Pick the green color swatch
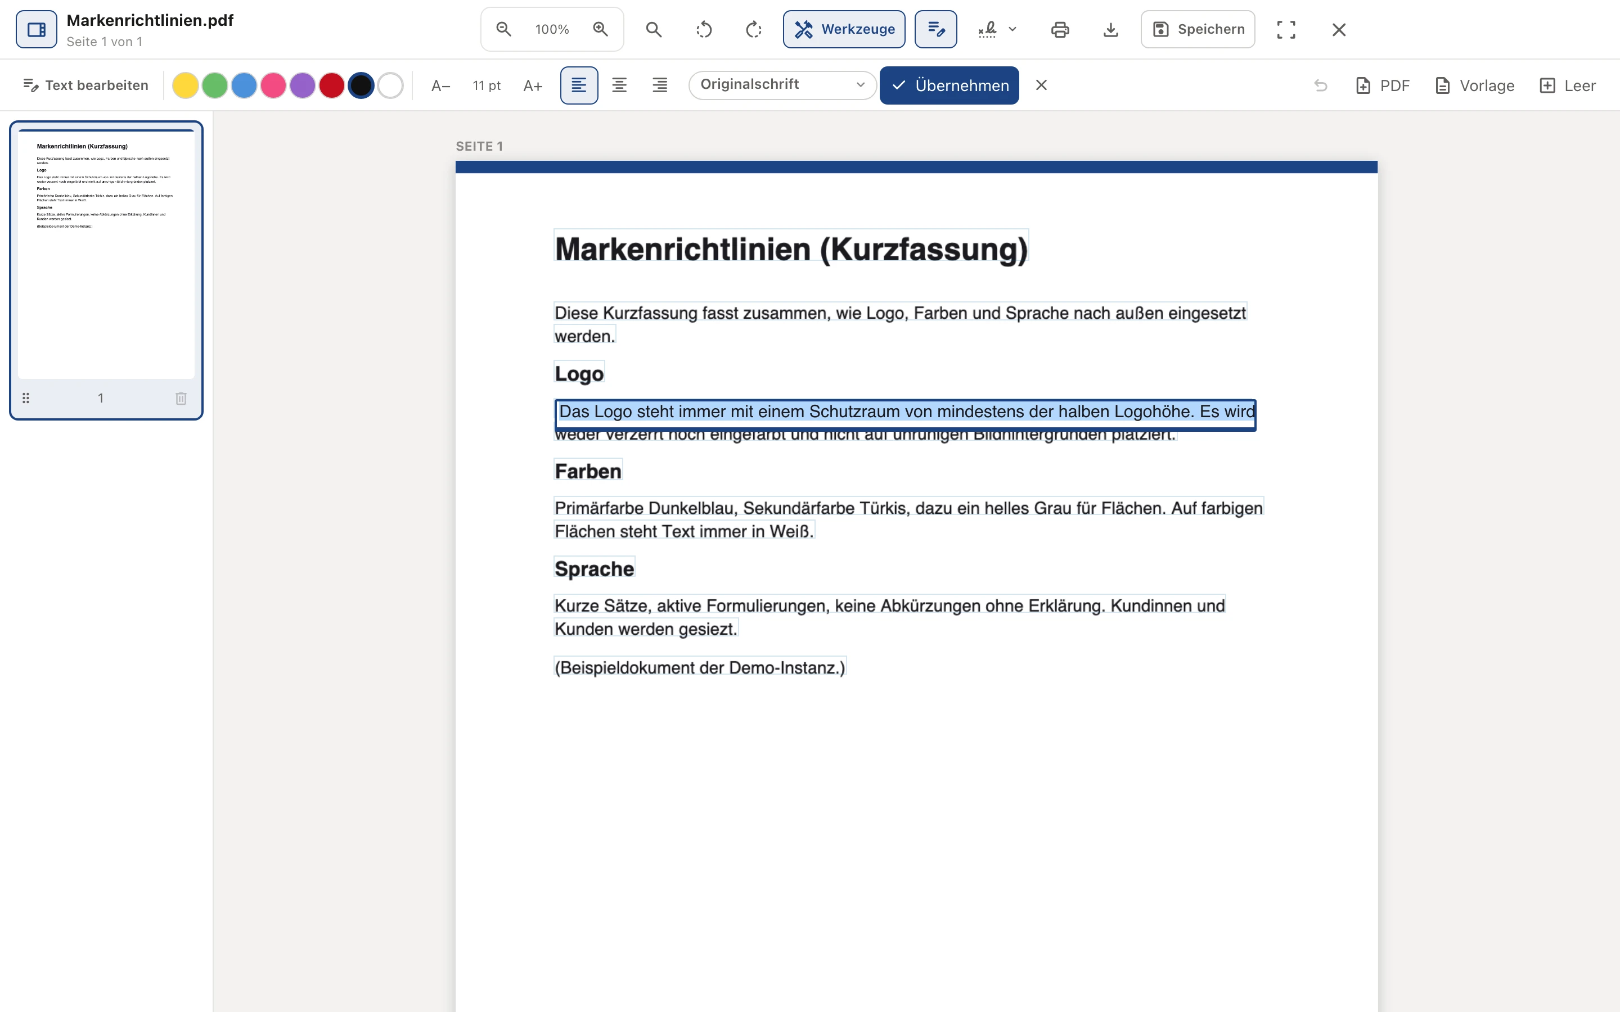This screenshot has width=1620, height=1012. (x=215, y=85)
